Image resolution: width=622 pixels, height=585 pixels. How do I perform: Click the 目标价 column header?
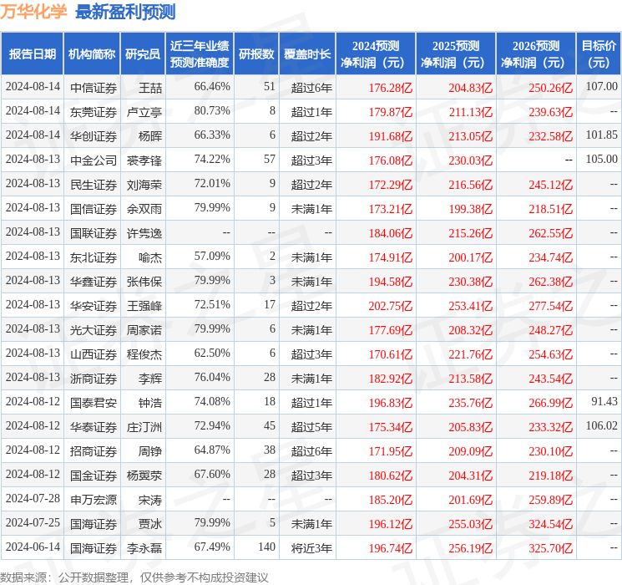[599, 54]
